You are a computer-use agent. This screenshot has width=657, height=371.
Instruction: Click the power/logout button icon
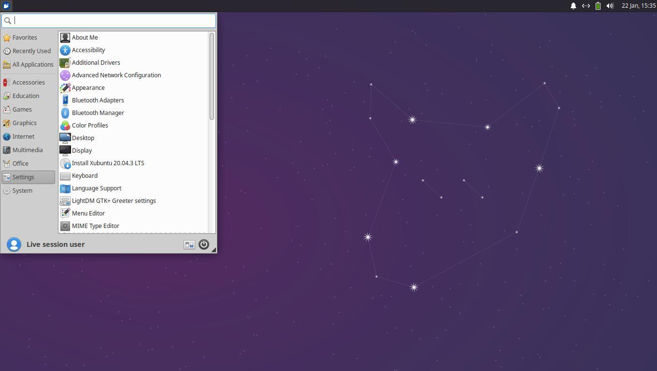(204, 244)
